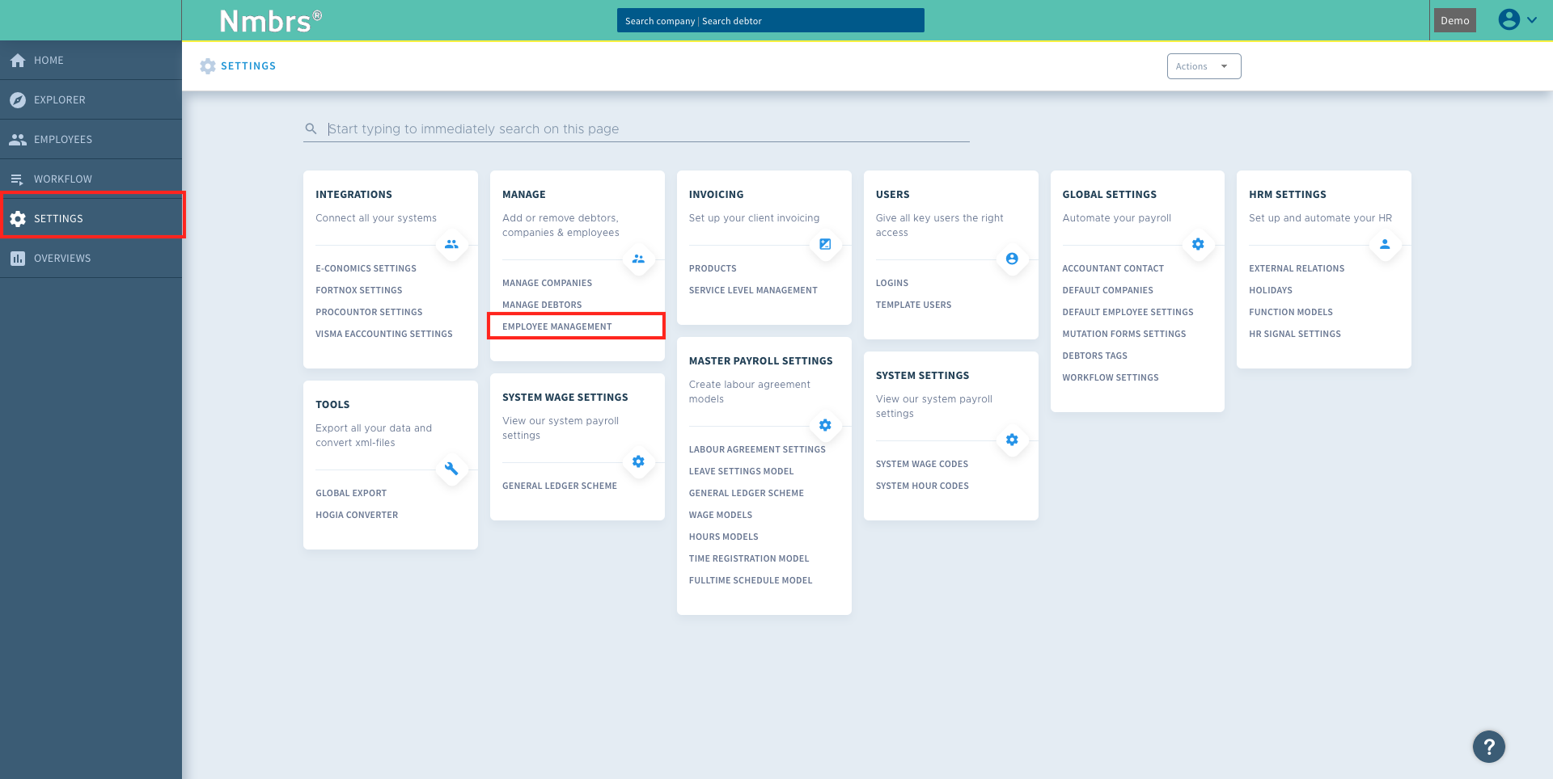Open Holidays under HRM Settings
The height and width of the screenshot is (779, 1553).
tap(1270, 290)
